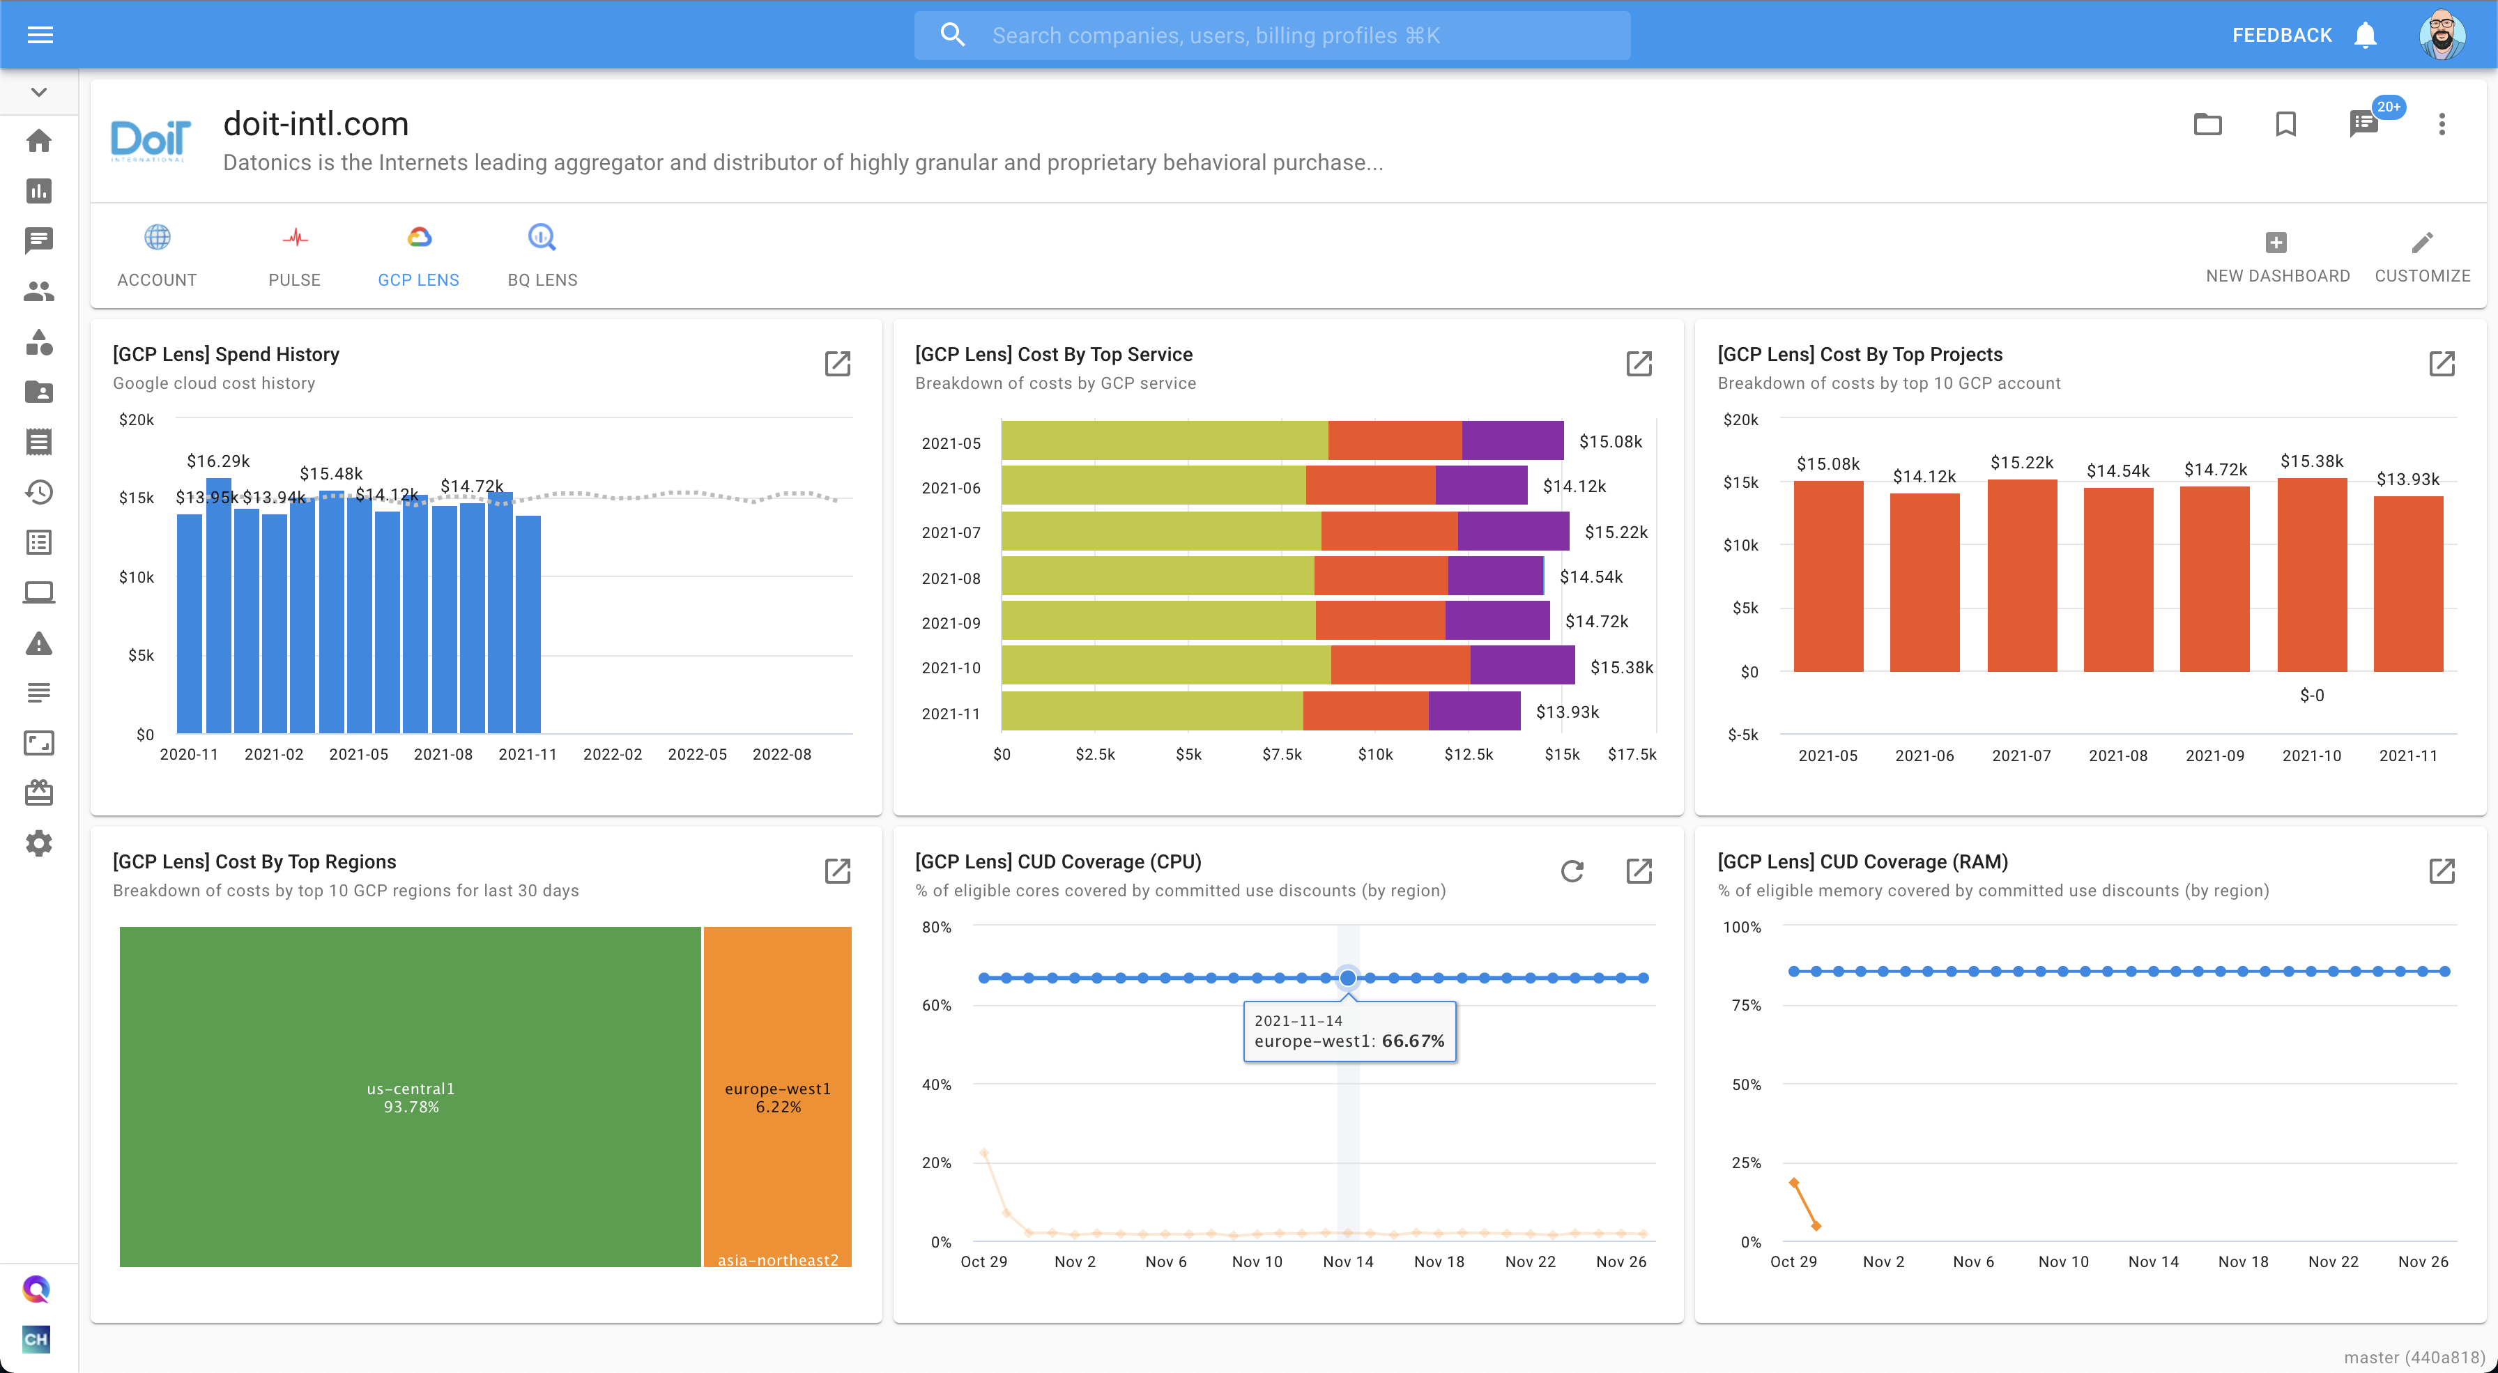Viewport: 2498px width, 1373px height.
Task: Click the notifications bell icon
Action: (x=2365, y=35)
